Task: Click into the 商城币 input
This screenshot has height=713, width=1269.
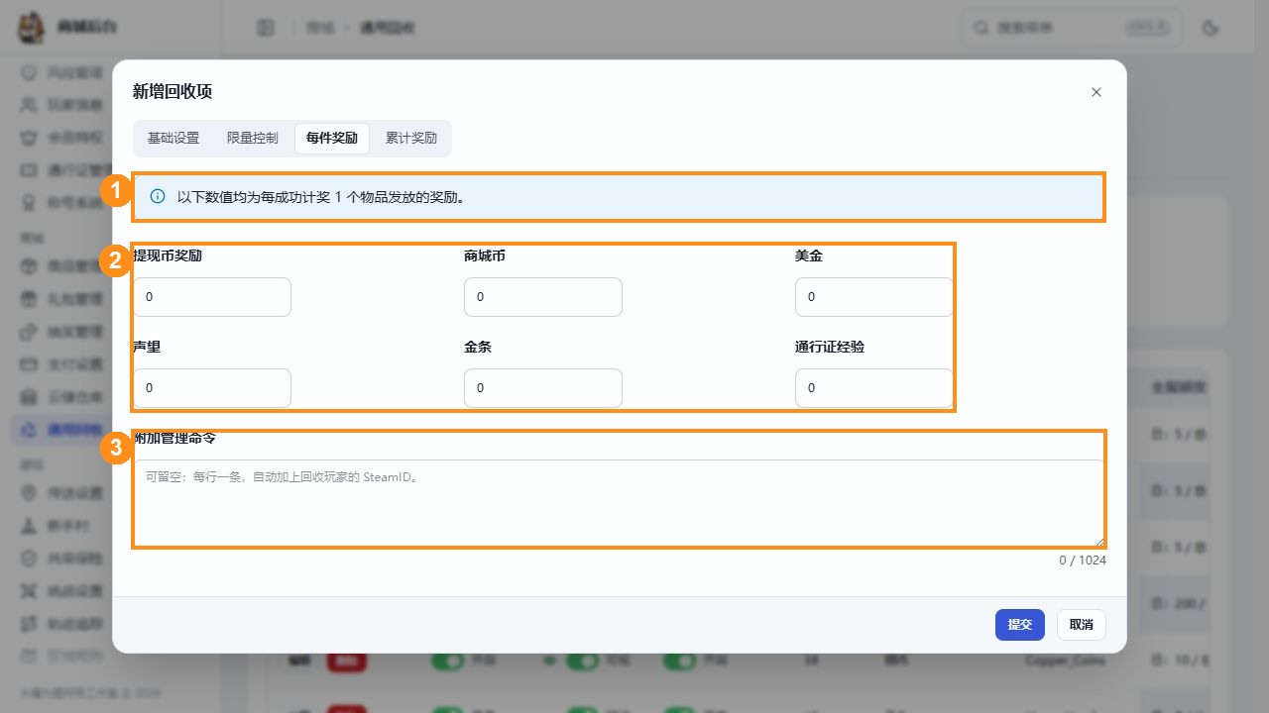Action: [543, 297]
